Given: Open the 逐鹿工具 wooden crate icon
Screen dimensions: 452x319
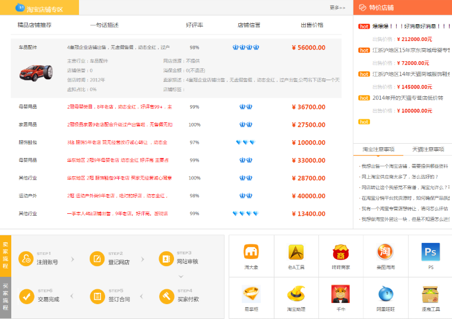Looking at the screenshot, I should tap(431, 294).
